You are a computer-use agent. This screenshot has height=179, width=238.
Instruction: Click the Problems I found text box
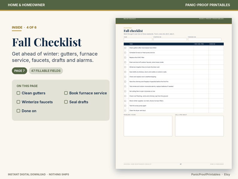[x=148, y=126]
